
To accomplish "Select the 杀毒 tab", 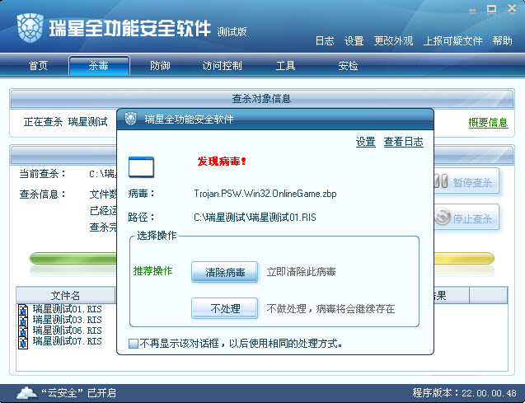I will click(99, 66).
